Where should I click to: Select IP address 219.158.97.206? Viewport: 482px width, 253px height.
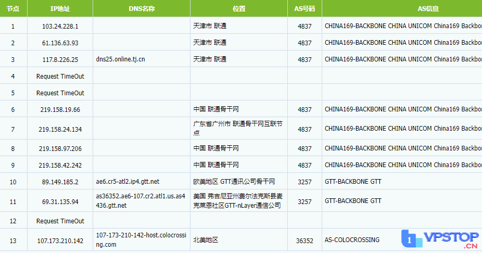(60, 149)
